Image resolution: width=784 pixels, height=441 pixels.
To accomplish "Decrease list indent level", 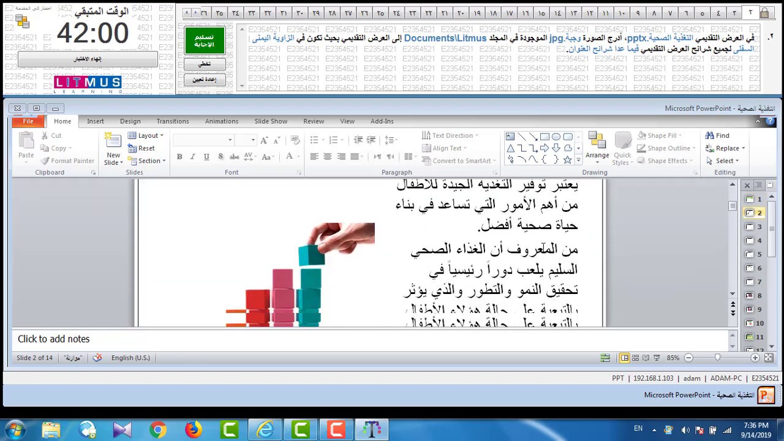I will (358, 140).
